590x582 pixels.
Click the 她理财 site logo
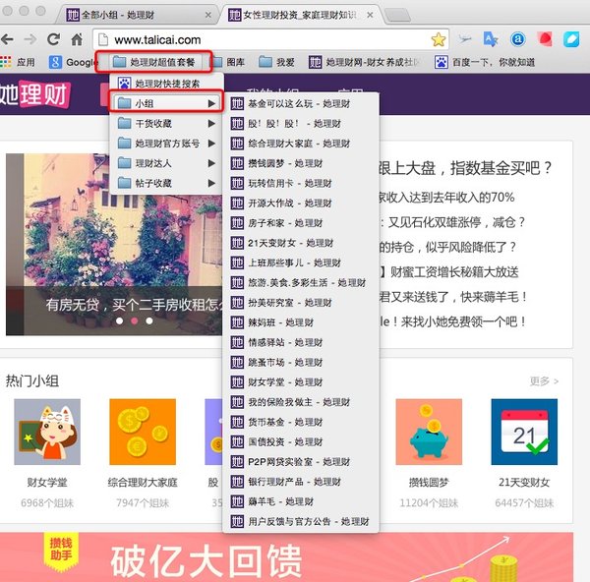pos(34,94)
